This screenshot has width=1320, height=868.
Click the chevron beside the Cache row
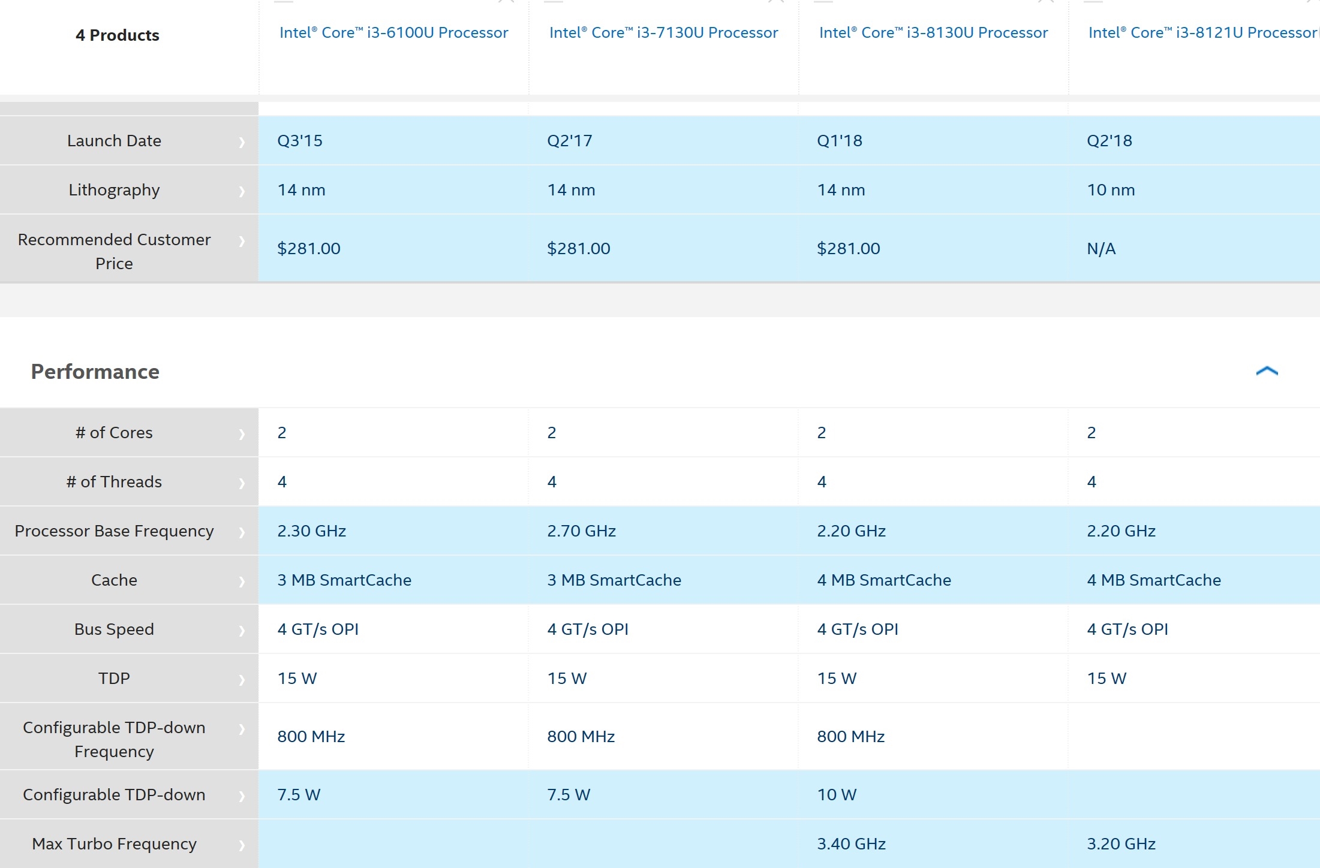(x=242, y=581)
